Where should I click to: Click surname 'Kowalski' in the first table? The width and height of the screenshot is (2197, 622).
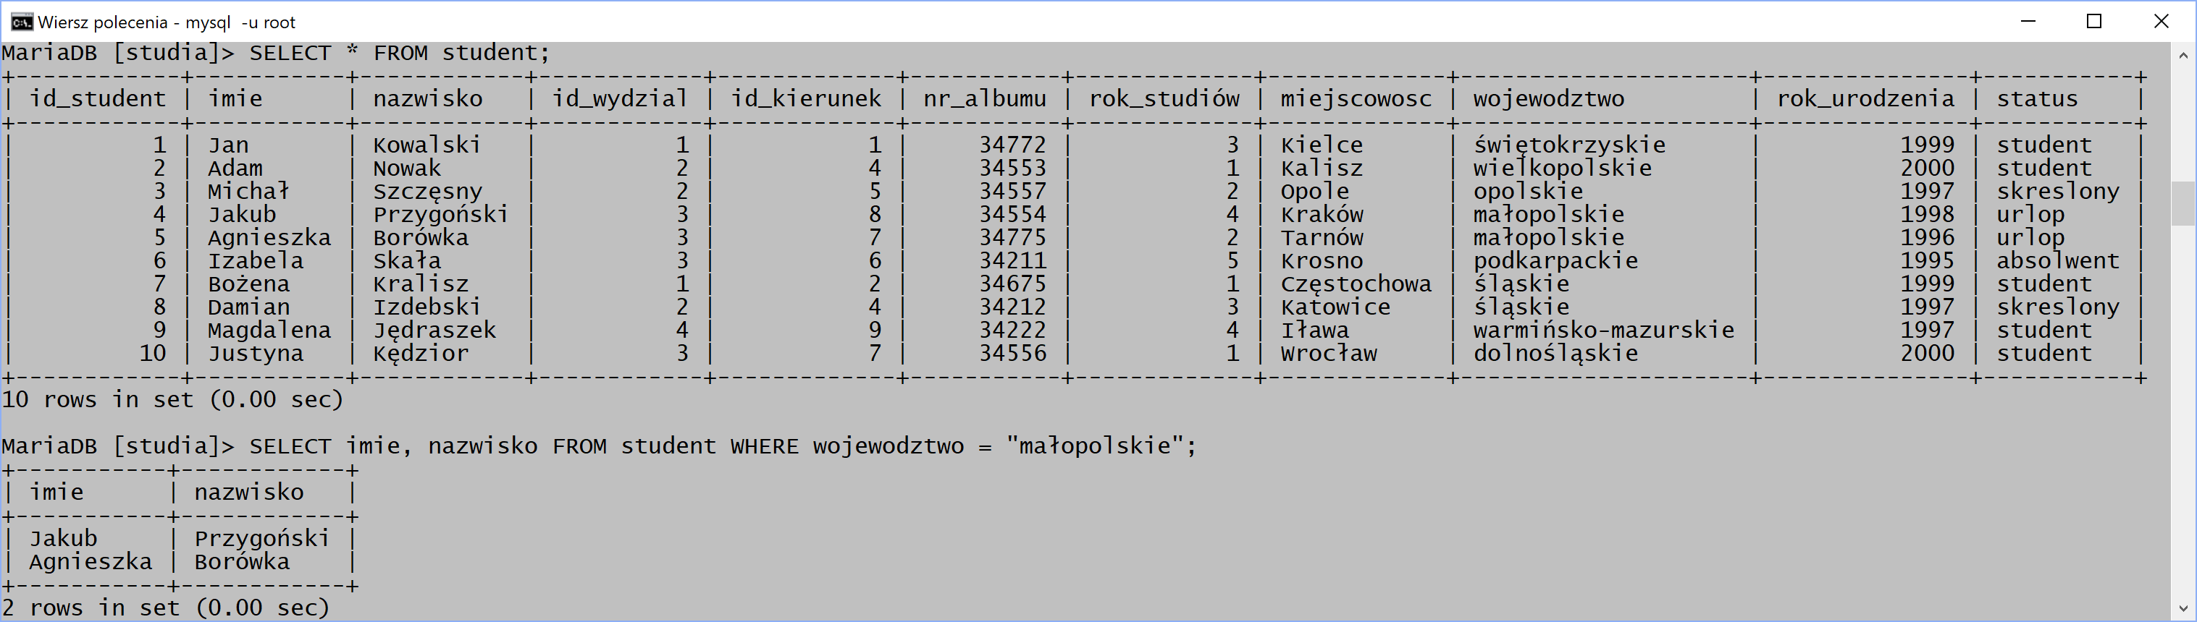[427, 145]
